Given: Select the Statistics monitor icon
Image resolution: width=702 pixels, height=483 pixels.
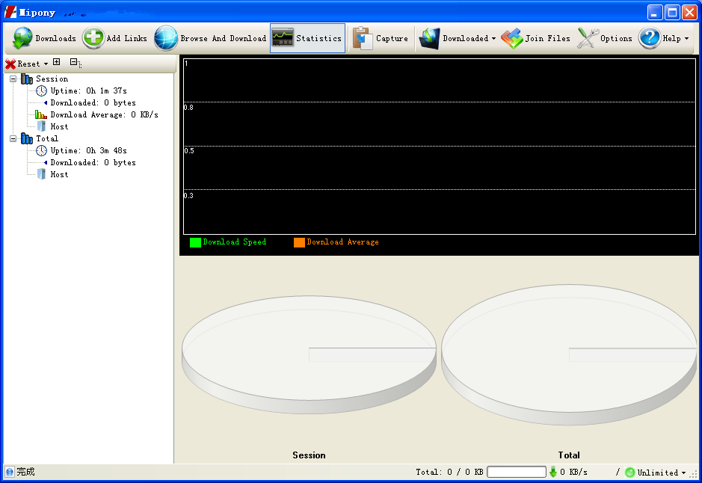Looking at the screenshot, I should click(x=283, y=38).
